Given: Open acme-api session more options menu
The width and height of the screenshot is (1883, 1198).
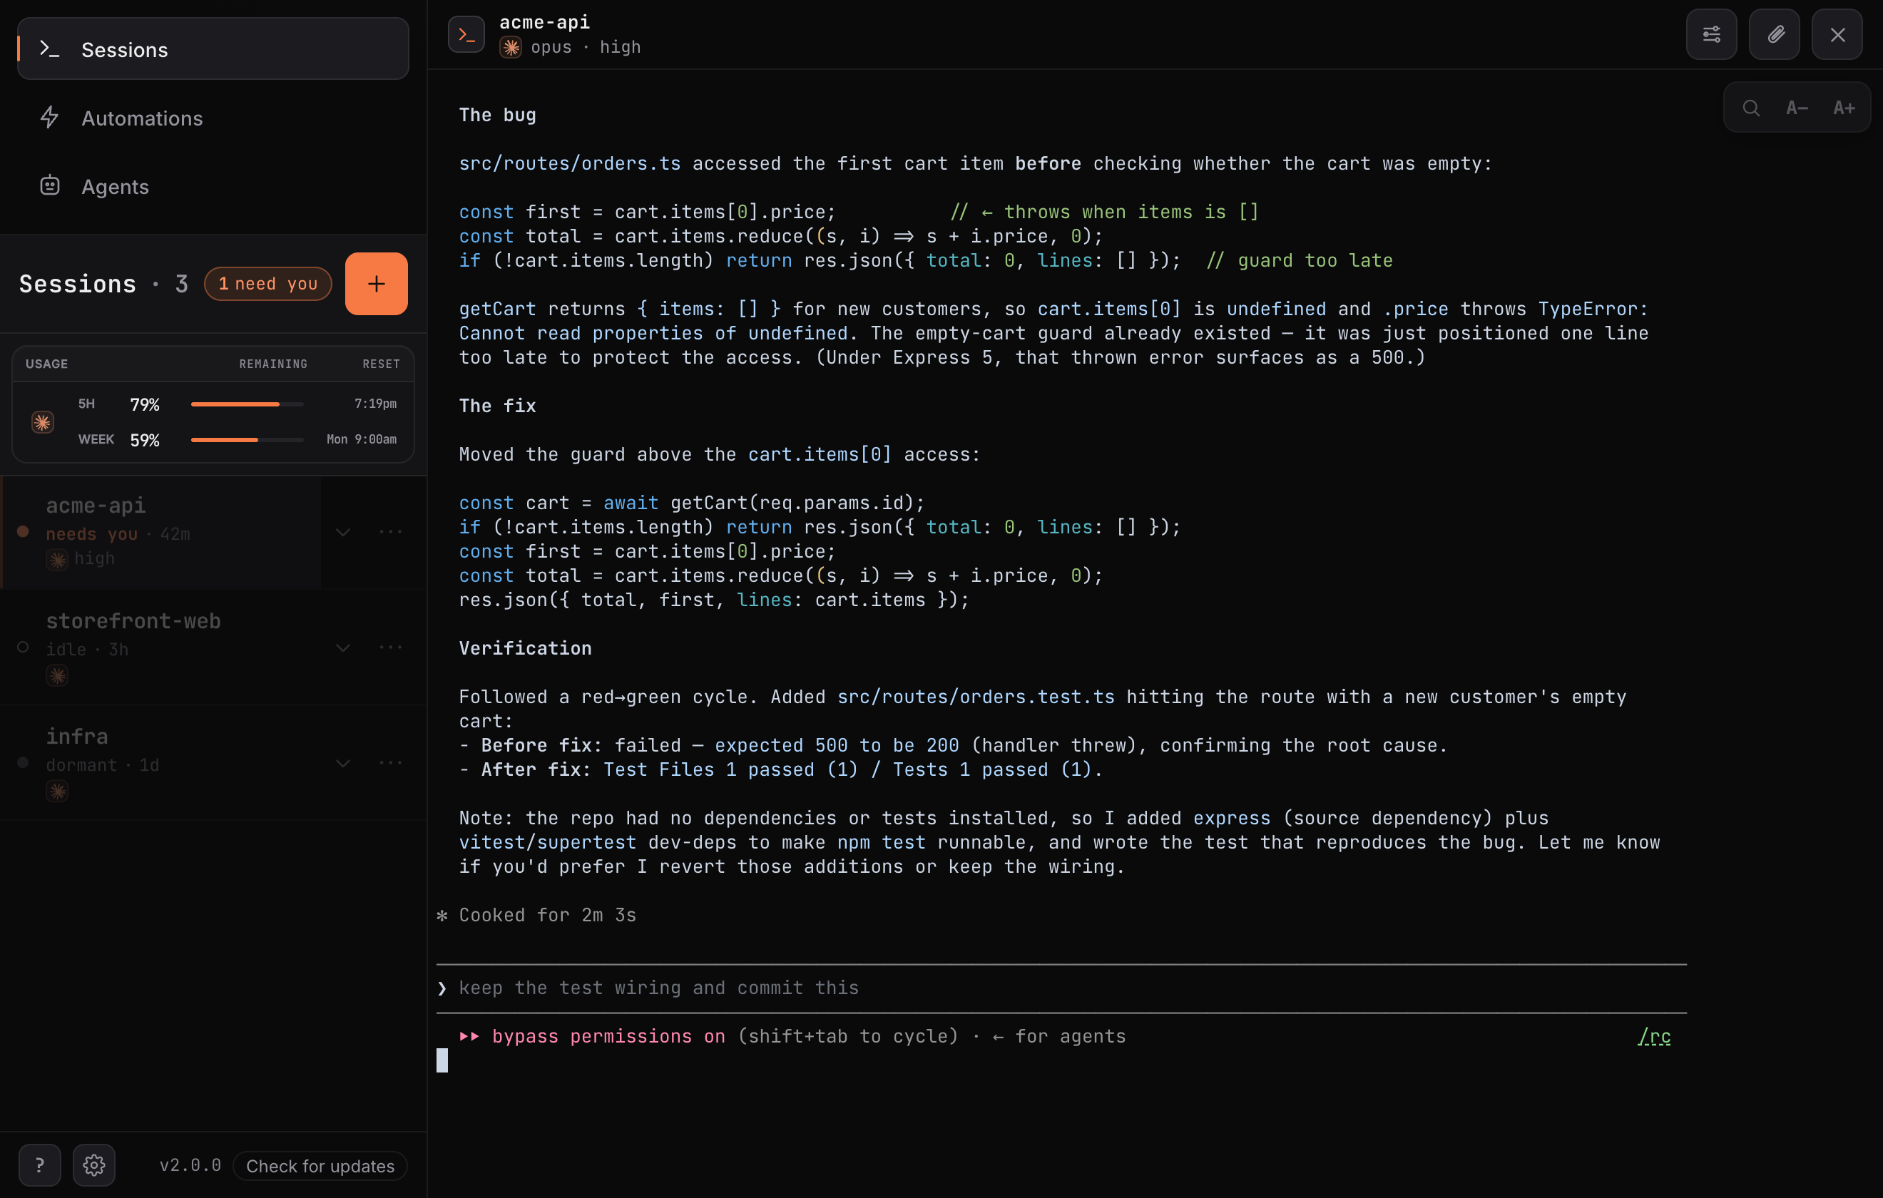Looking at the screenshot, I should 390,533.
